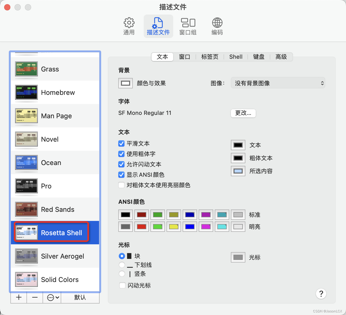
Task: Click the 描述文件 toolbar icon
Action: (158, 26)
